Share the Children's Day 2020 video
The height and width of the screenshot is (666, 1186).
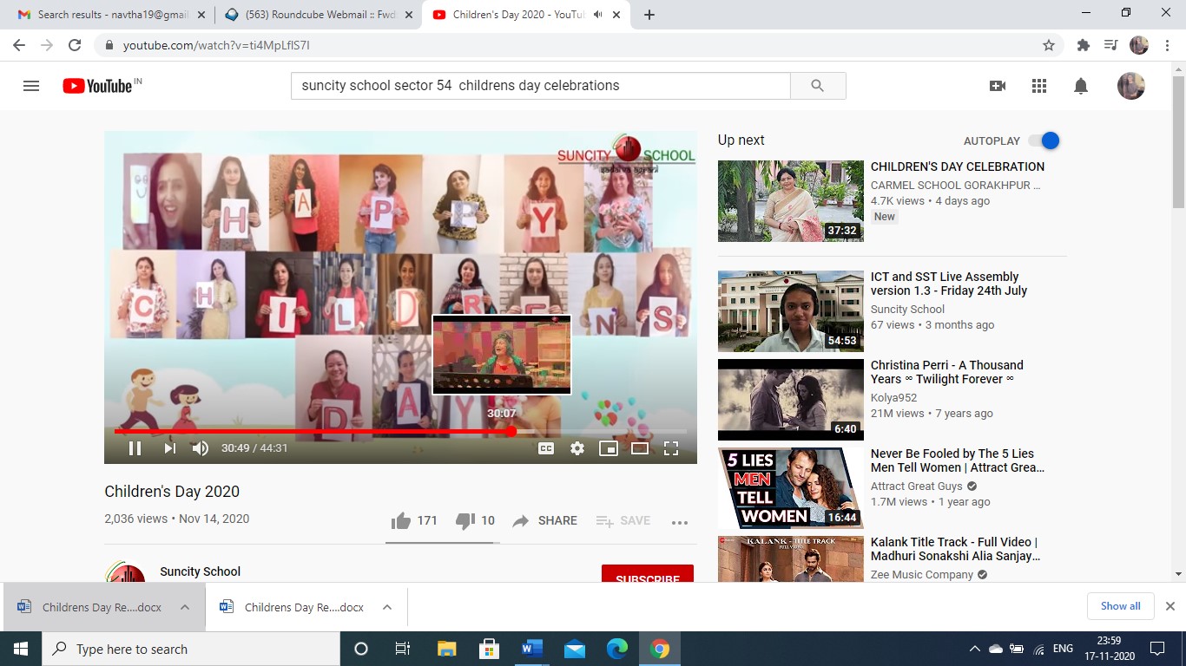544,520
